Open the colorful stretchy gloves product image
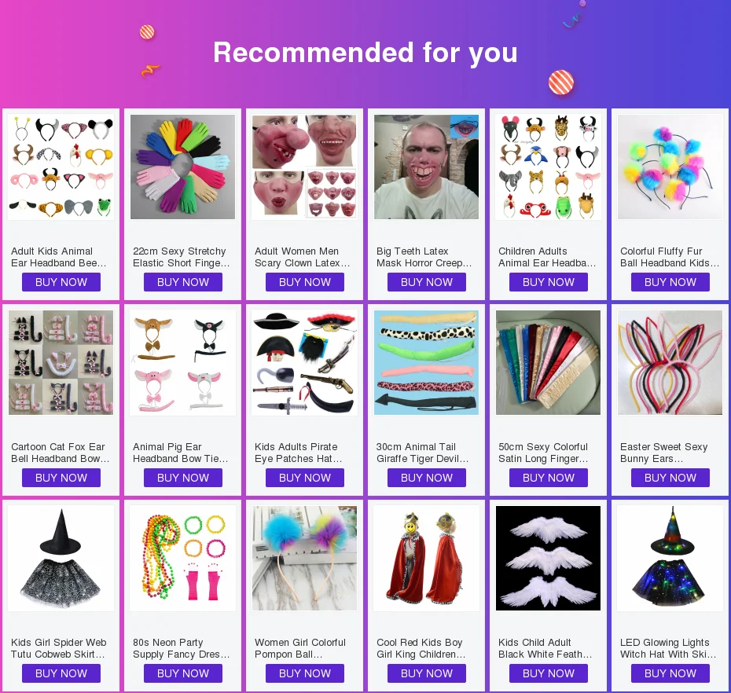Screen dimensions: 731x693 182,167
